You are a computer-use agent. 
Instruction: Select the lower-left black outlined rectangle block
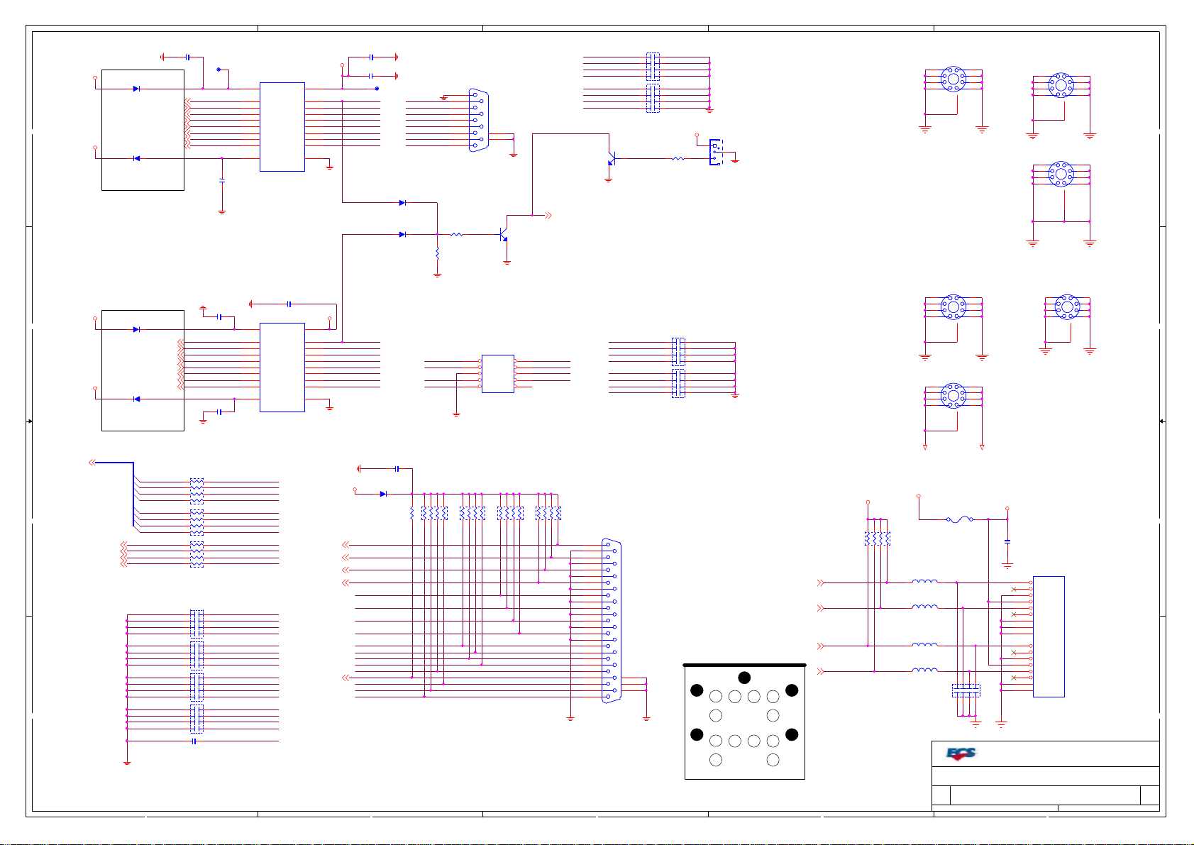tap(143, 370)
